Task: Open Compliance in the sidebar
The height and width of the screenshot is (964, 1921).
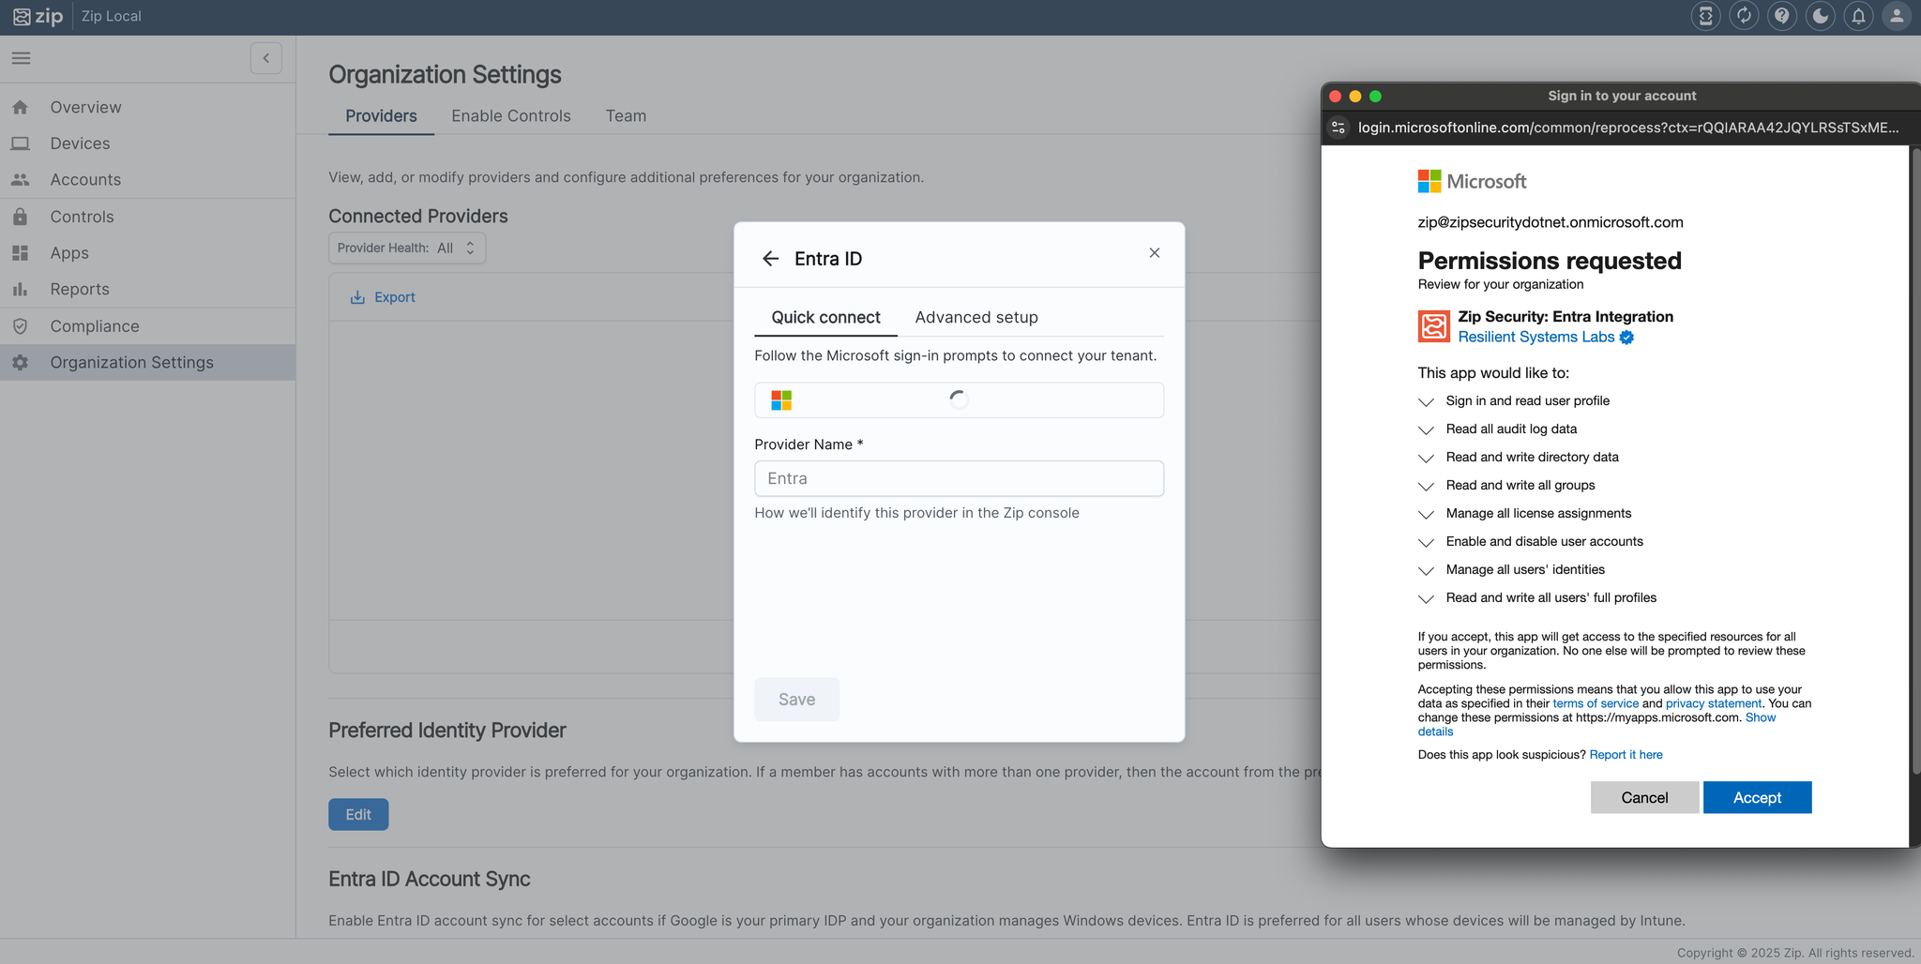Action: (x=95, y=326)
